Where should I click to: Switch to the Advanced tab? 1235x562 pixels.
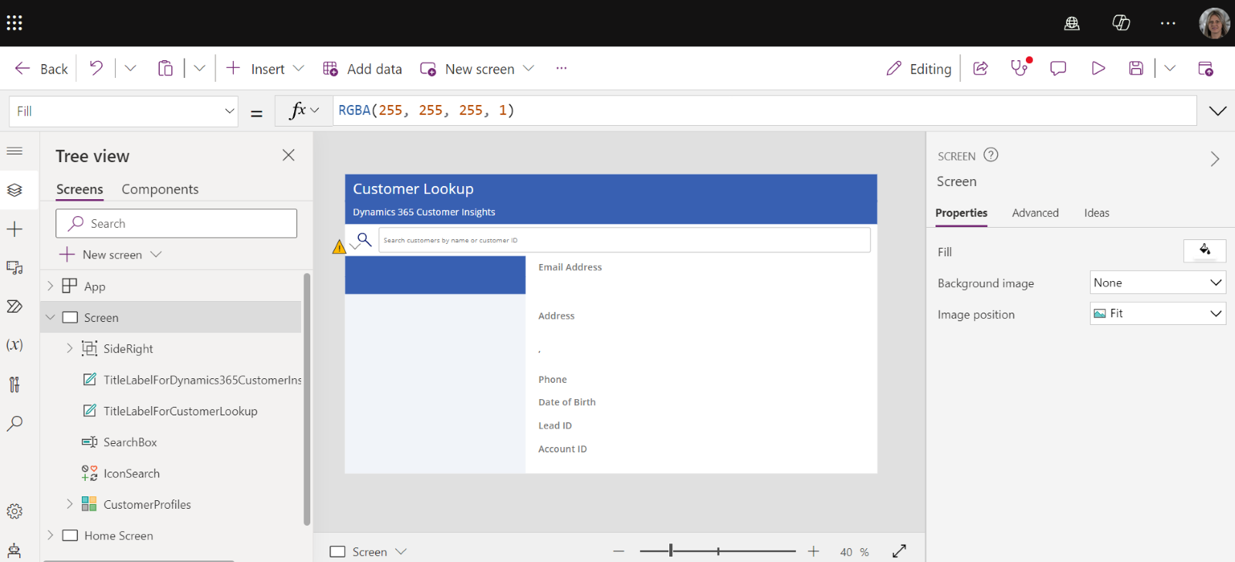click(1035, 213)
